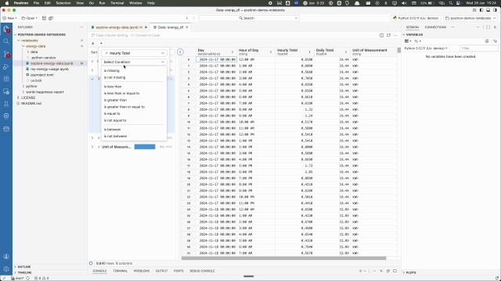
Task: Choose 'is missing' condition
Action: (x=111, y=71)
